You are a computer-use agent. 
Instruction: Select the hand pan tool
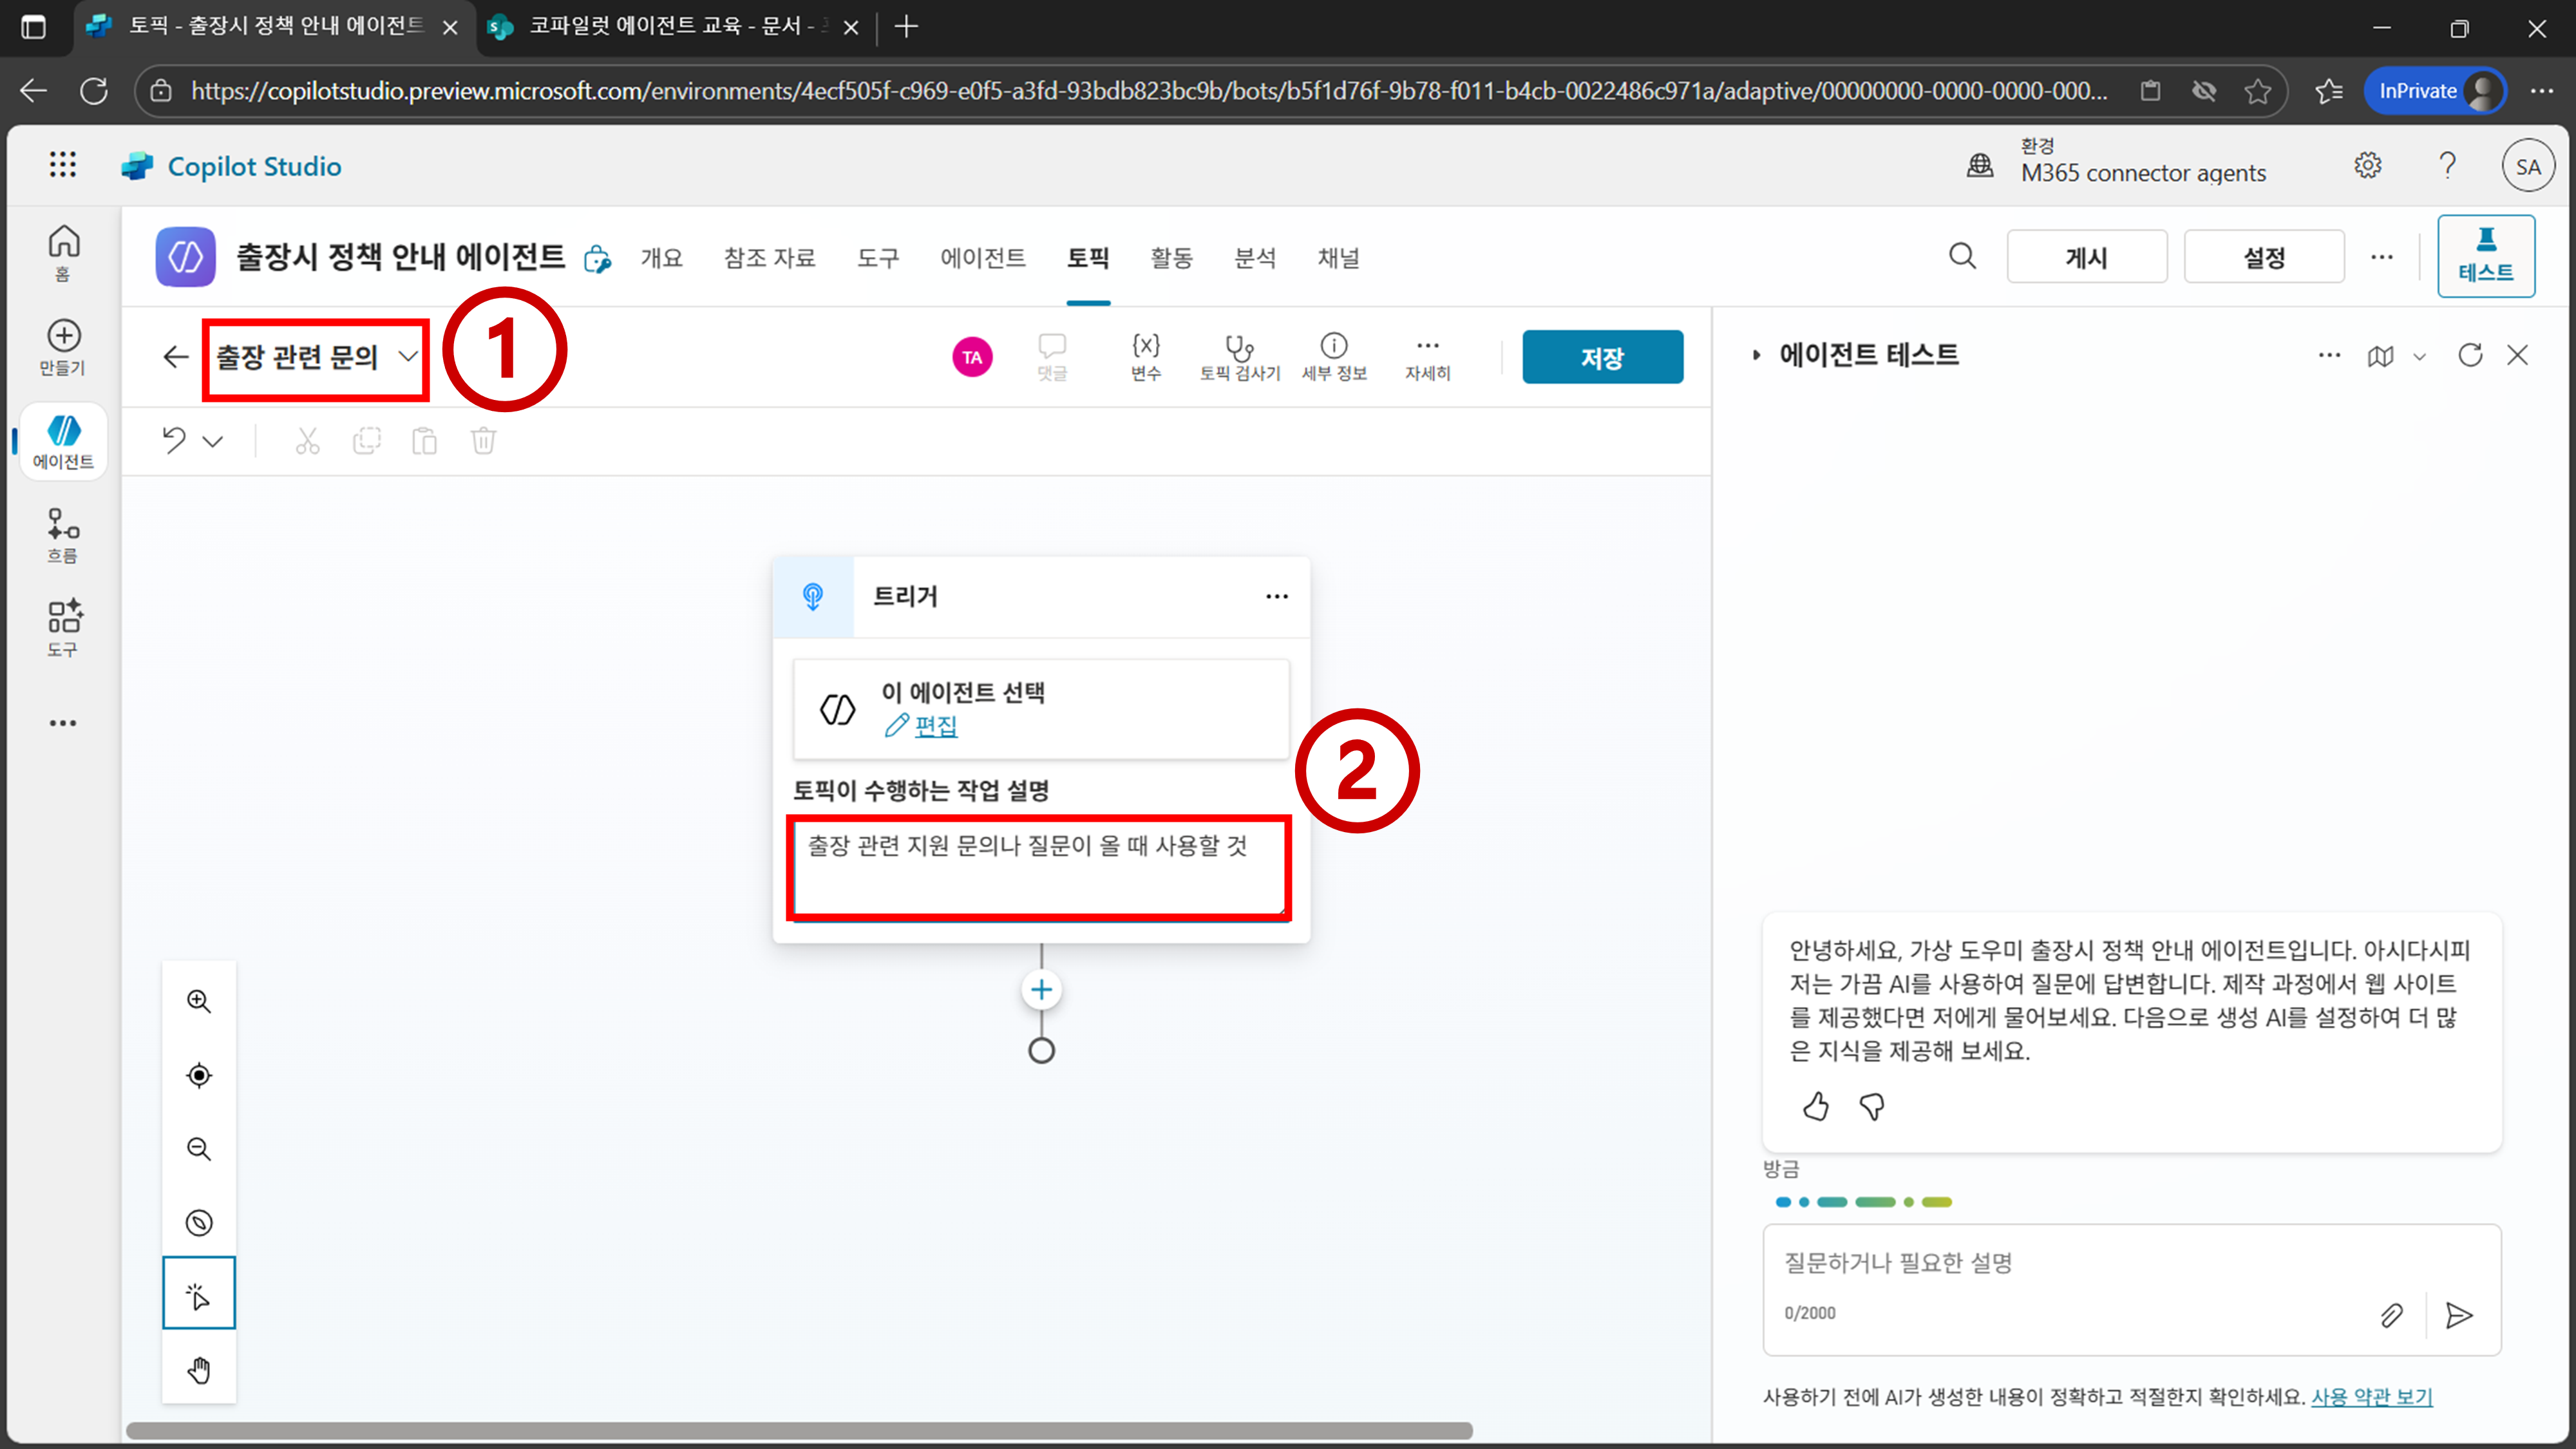tap(199, 1370)
